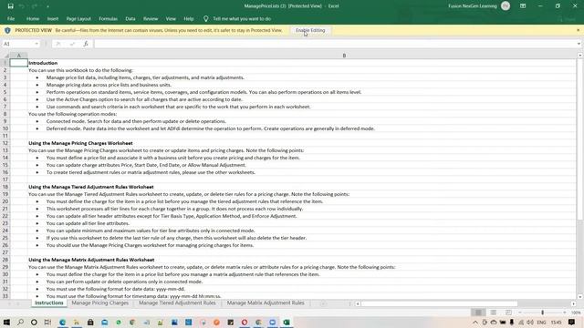Select the Instructions sheet tab
Viewport: 584px width, 328px height.
(x=48, y=303)
